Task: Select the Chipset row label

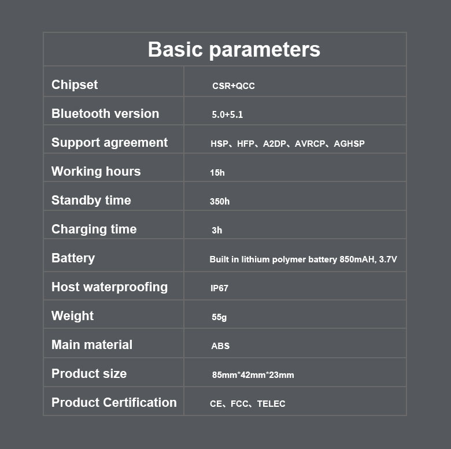Action: point(75,85)
